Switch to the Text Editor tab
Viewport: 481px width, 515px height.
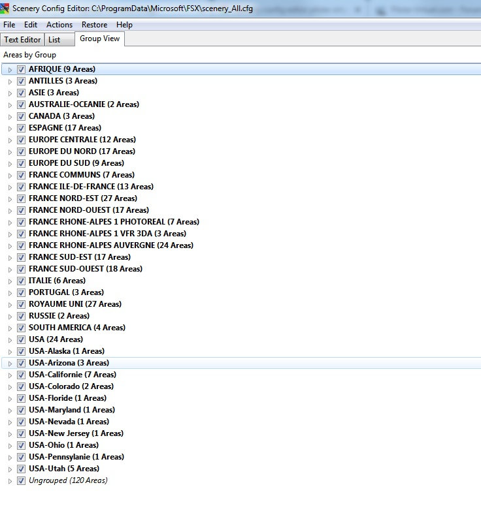[22, 40]
